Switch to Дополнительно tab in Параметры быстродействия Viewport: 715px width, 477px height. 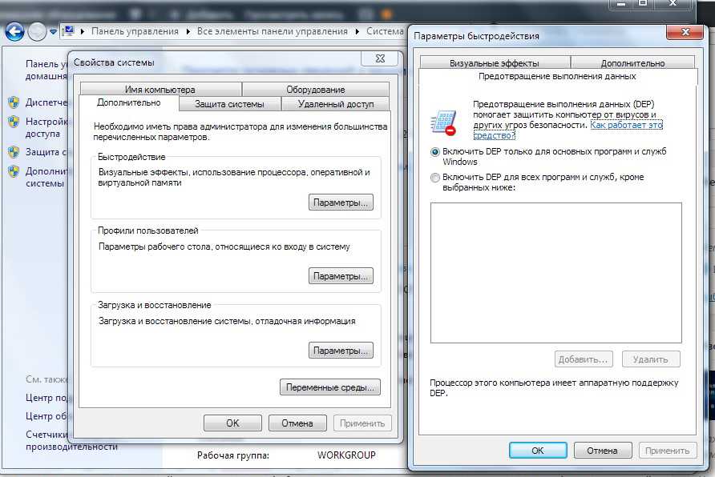pyautogui.click(x=632, y=62)
